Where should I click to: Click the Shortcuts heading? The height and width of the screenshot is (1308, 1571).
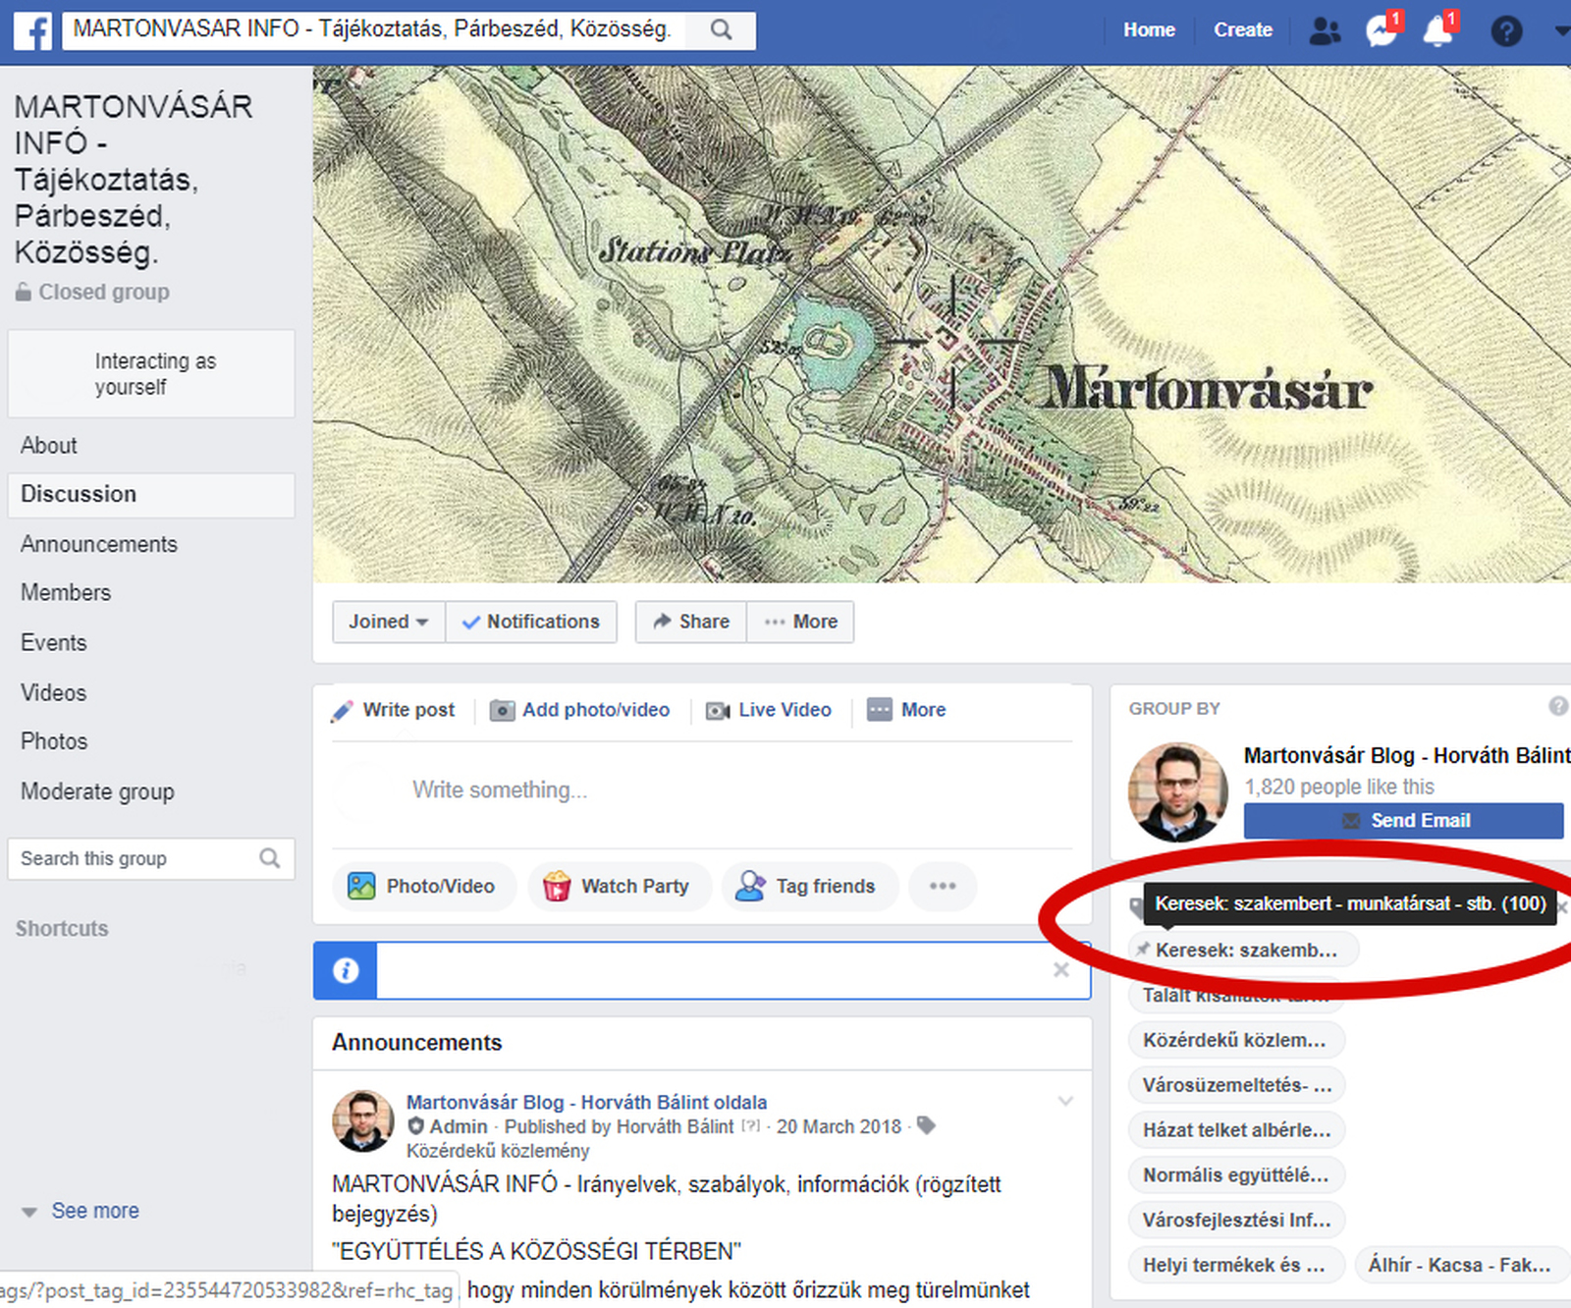[x=62, y=929]
